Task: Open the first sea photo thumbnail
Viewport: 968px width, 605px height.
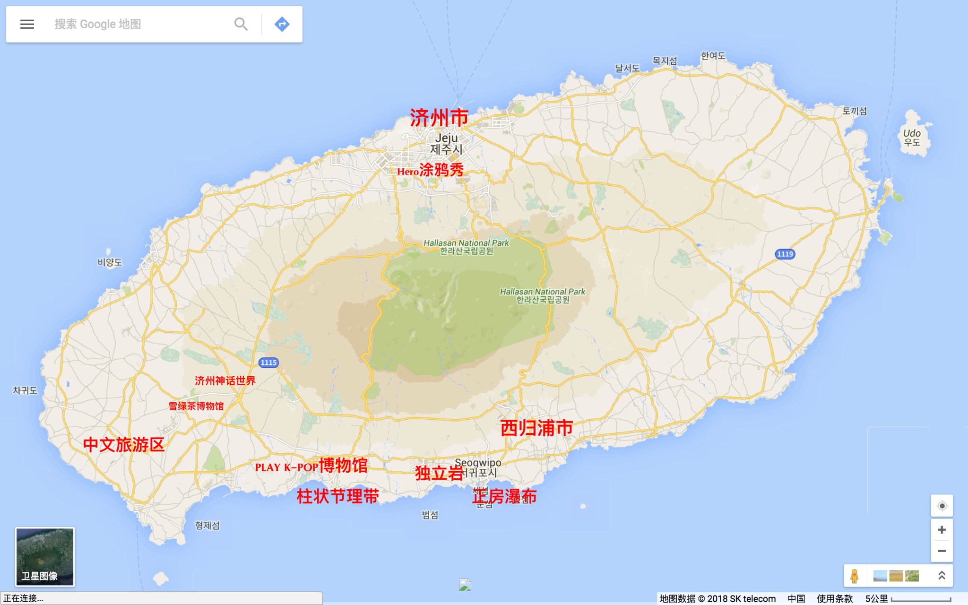Action: [x=880, y=576]
